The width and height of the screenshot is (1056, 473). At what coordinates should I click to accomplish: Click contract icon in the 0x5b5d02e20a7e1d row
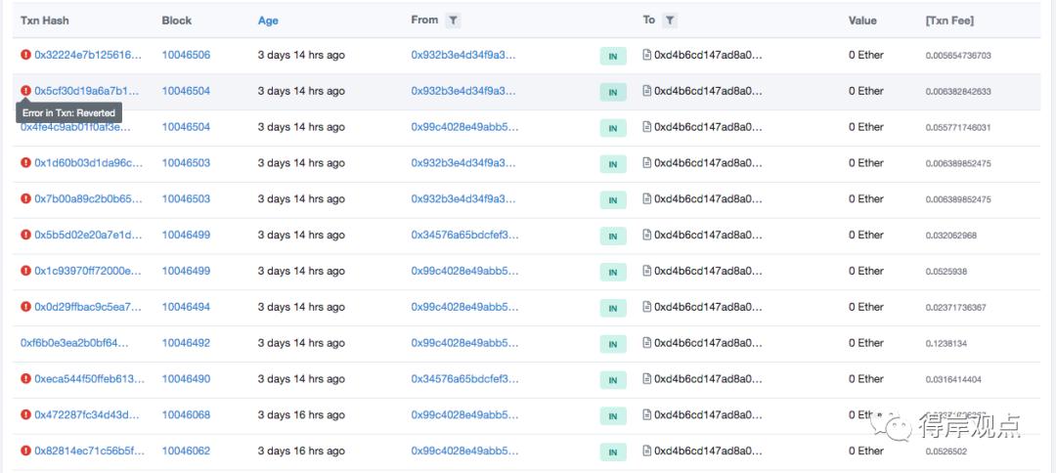tap(647, 235)
